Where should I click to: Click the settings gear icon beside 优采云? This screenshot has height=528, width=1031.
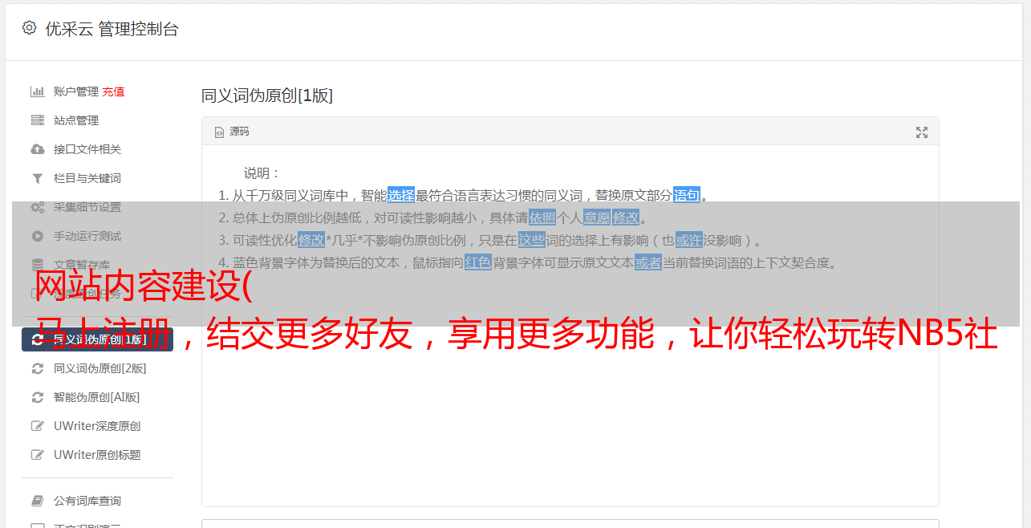[x=29, y=28]
